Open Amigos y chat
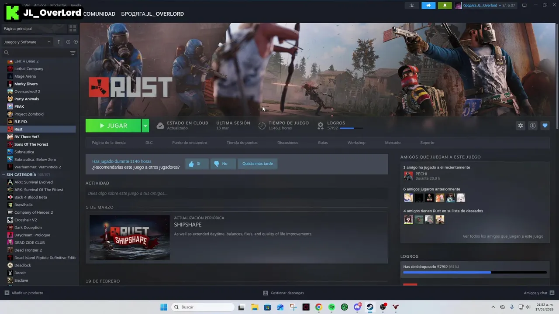This screenshot has height=314, width=559. click(539, 293)
